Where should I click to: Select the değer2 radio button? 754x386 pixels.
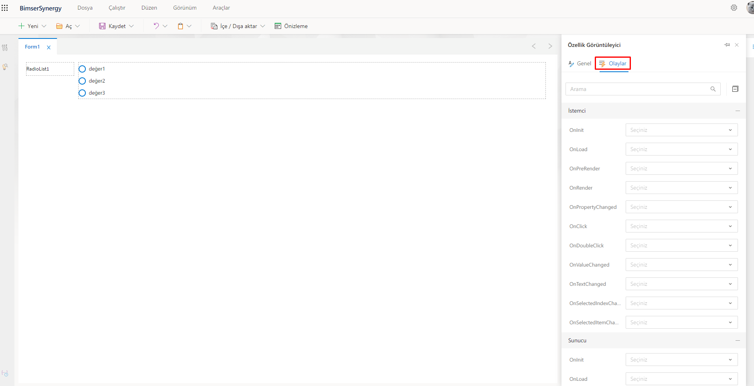click(82, 81)
